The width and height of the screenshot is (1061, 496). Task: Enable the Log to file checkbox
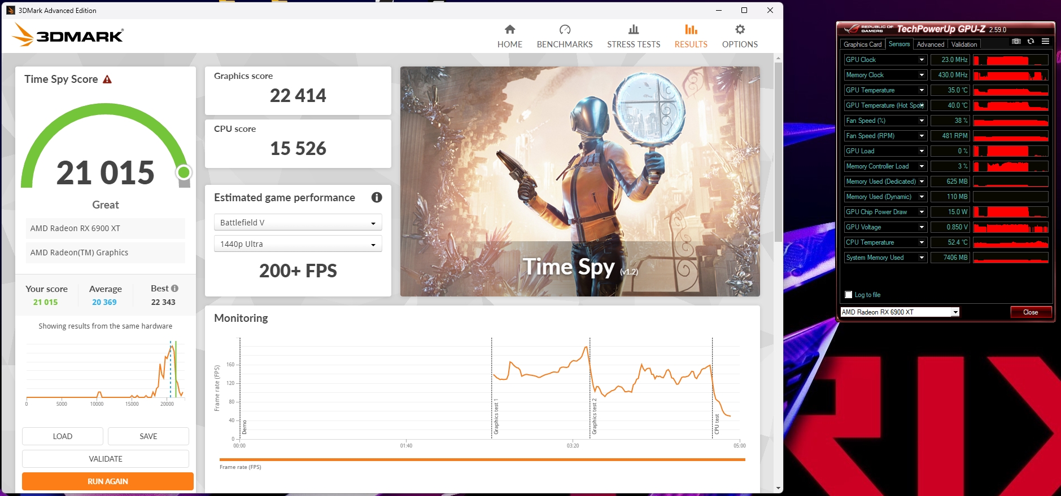848,295
